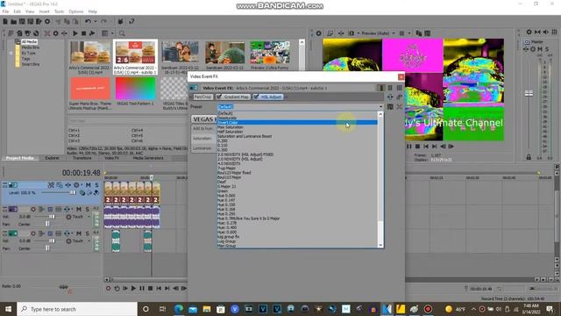The image size is (561, 316).
Task: Click the magnifier search icon in Project Media
Action: [x=122, y=33]
